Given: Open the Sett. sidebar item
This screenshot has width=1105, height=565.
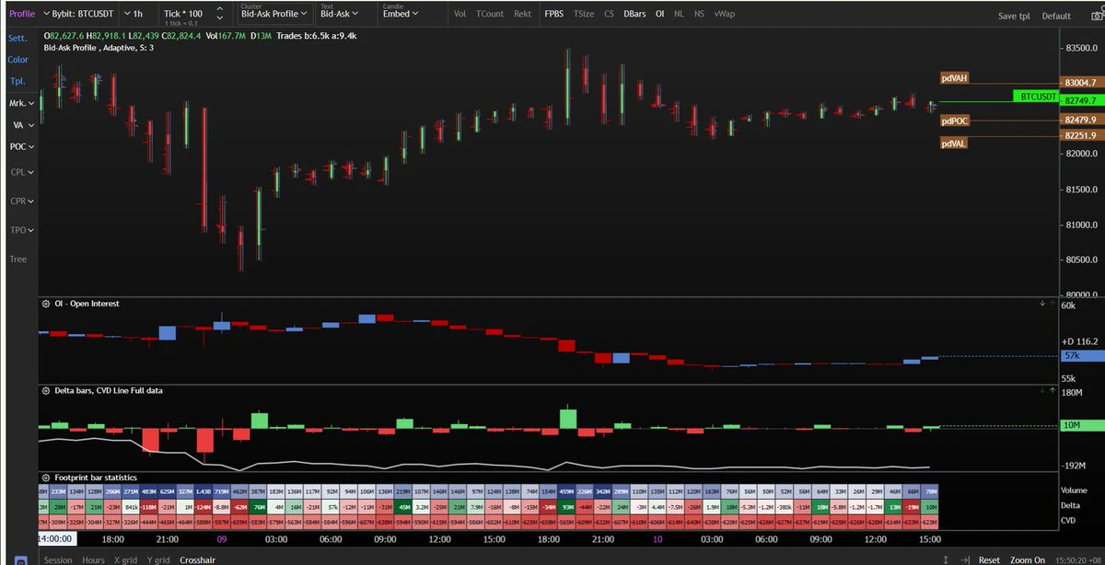Looking at the screenshot, I should click(x=17, y=38).
